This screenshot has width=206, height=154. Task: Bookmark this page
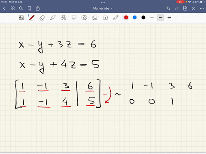[29, 9]
